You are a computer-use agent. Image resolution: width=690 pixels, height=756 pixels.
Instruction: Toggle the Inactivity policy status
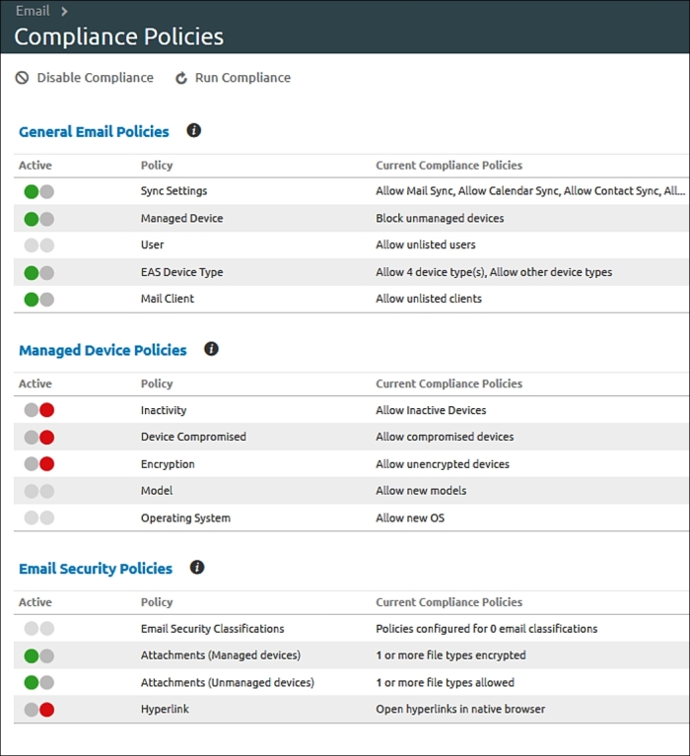pos(39,410)
